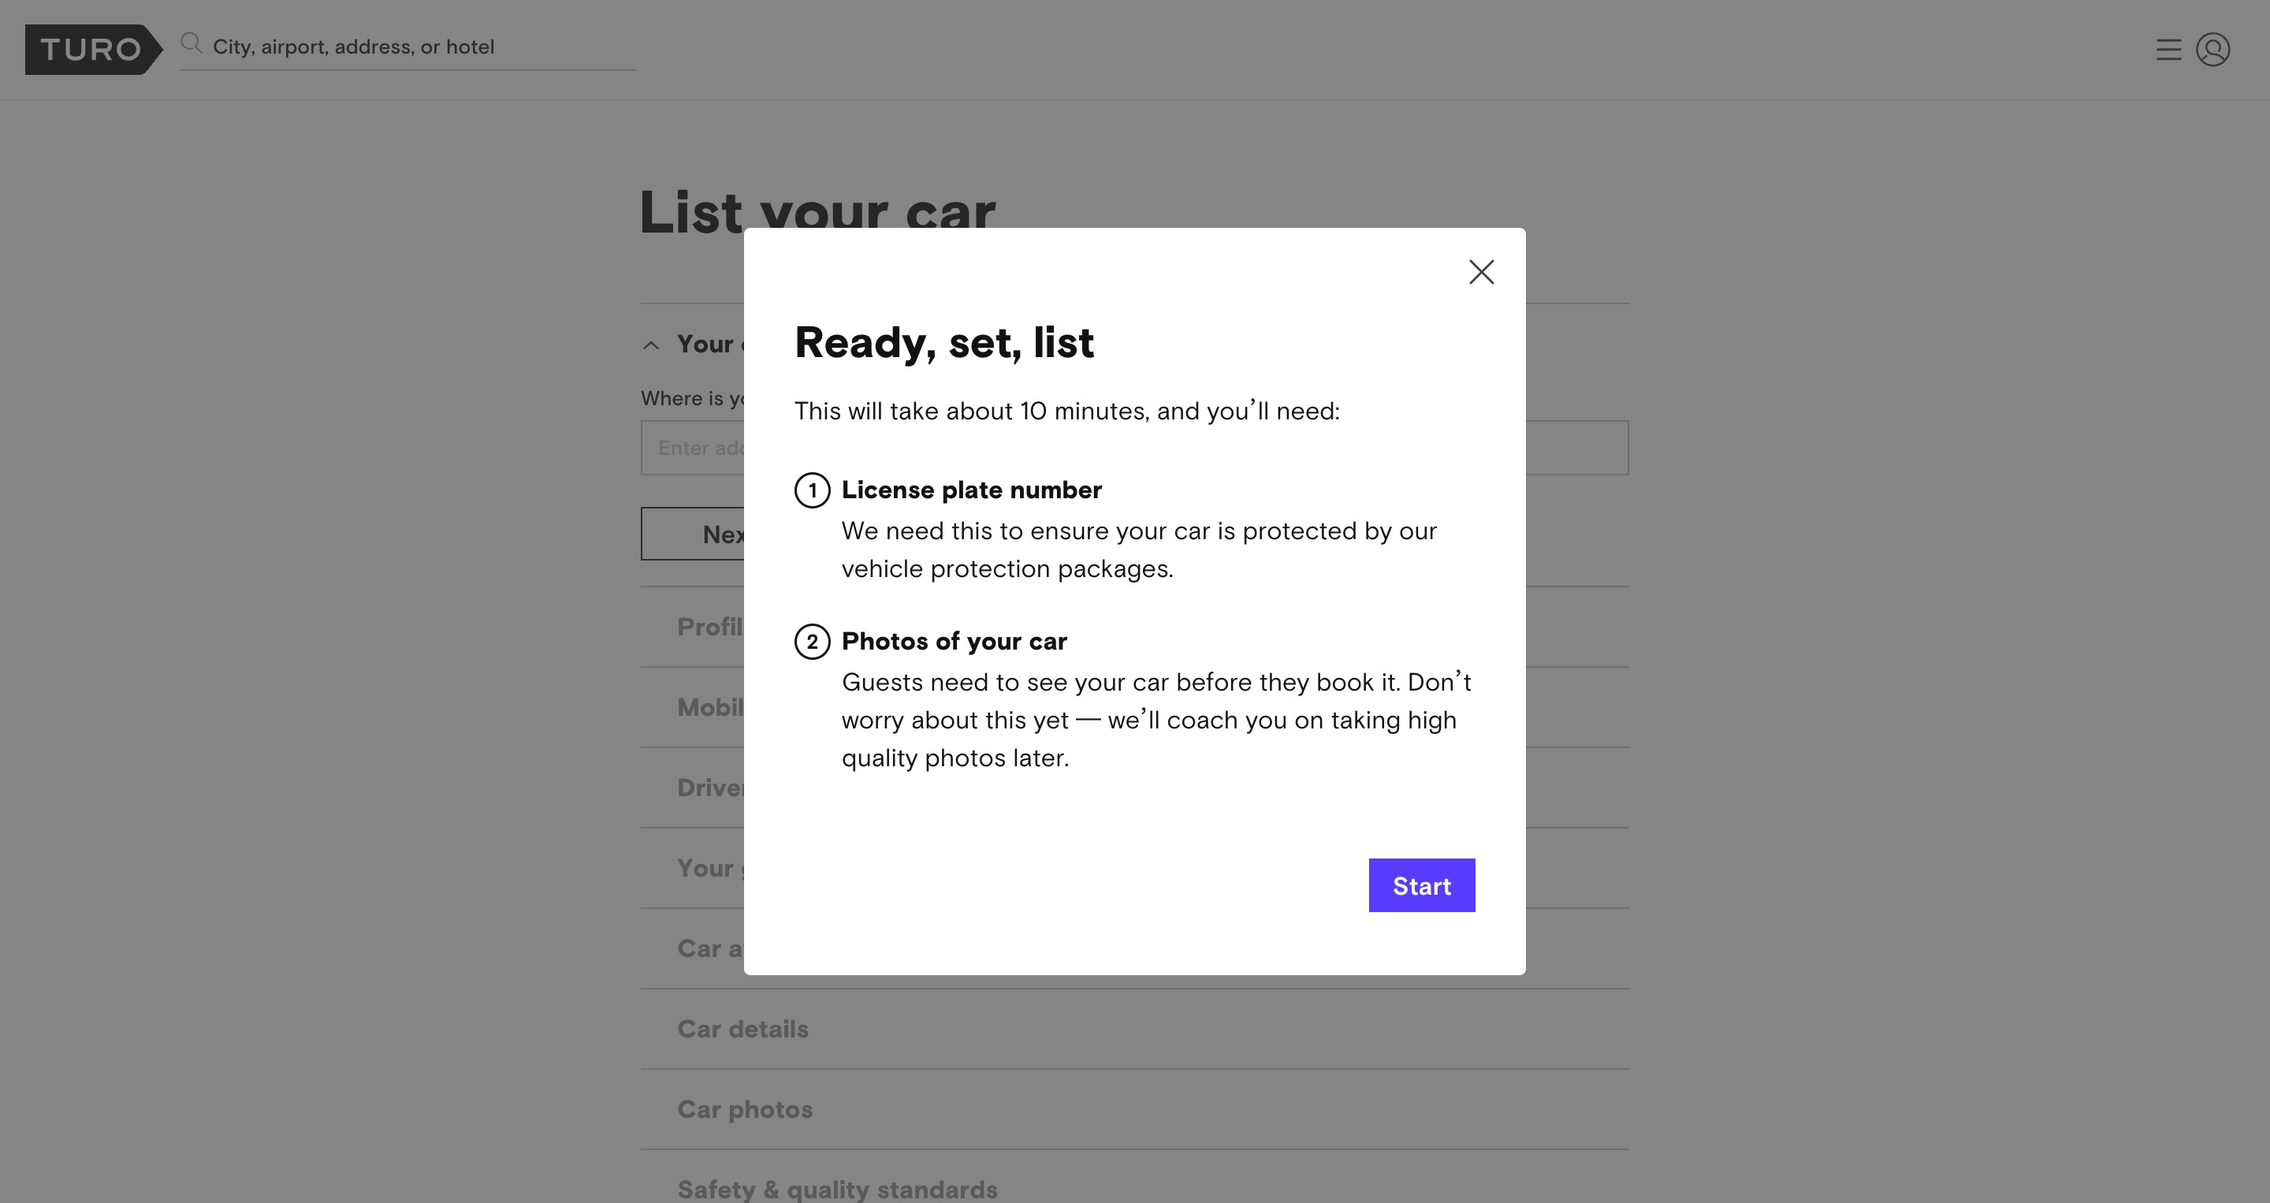Click the step 1 circled number icon

(x=813, y=490)
